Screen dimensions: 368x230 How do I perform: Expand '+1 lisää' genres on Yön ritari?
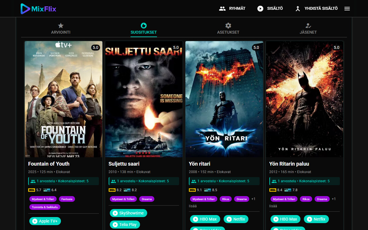click(253, 199)
